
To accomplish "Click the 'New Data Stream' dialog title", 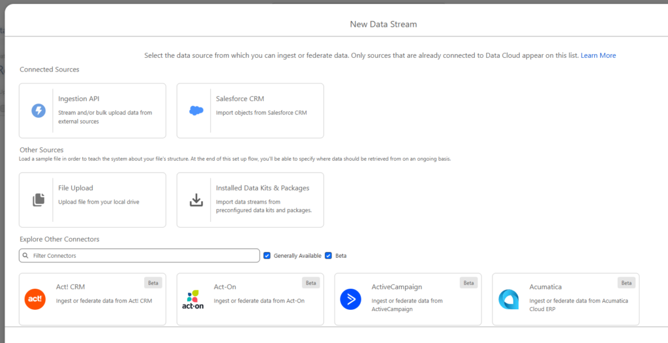I will point(384,24).
